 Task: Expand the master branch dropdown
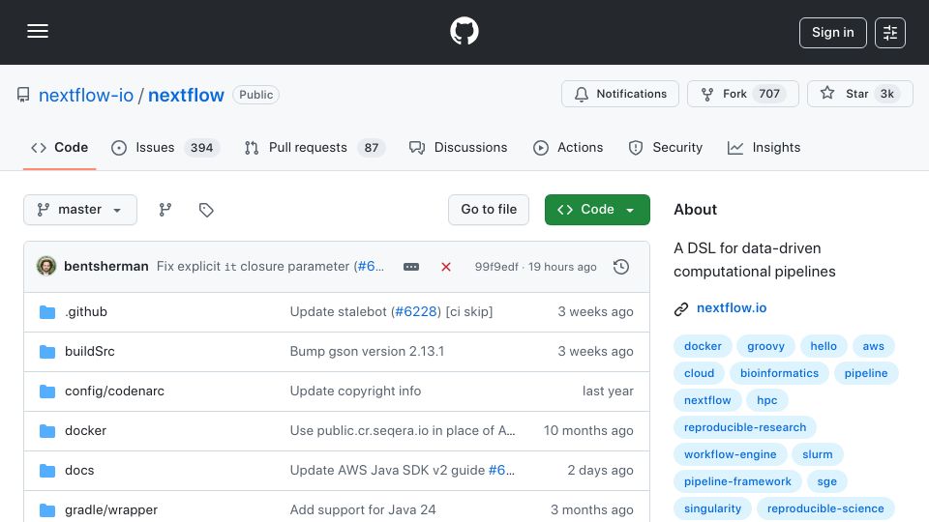coord(80,210)
